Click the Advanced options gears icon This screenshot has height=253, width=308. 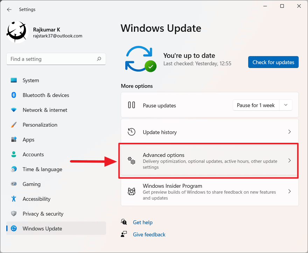click(x=131, y=161)
